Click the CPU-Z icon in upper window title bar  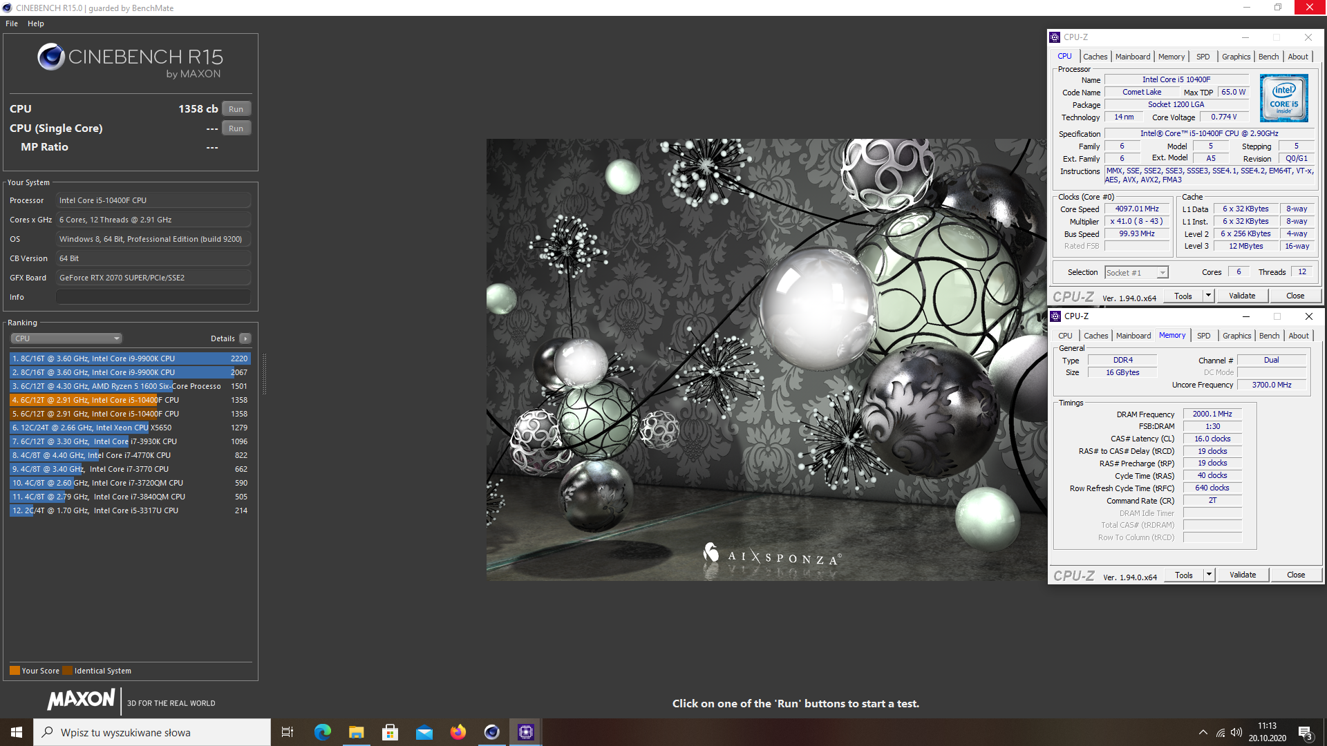1055,37
